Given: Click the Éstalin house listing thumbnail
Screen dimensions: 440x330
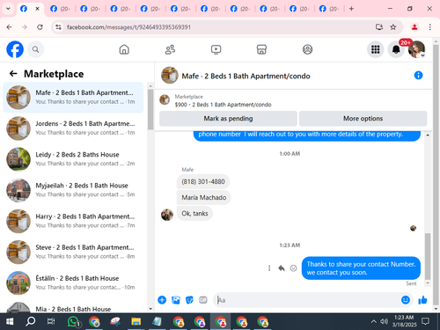Looking at the screenshot, I should (x=18, y=282).
